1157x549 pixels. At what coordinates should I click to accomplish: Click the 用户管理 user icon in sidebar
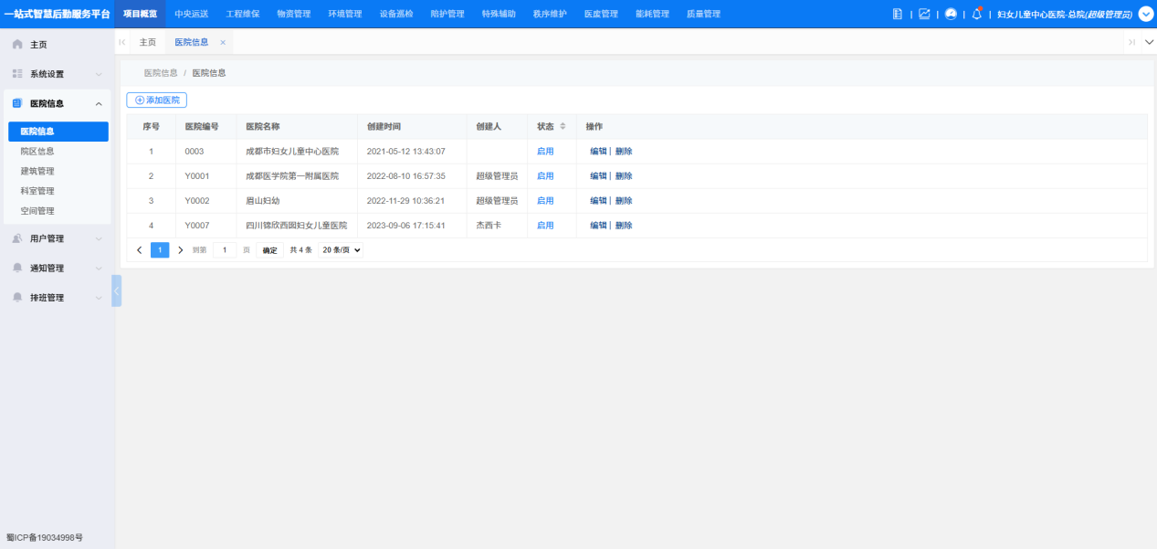(x=17, y=238)
